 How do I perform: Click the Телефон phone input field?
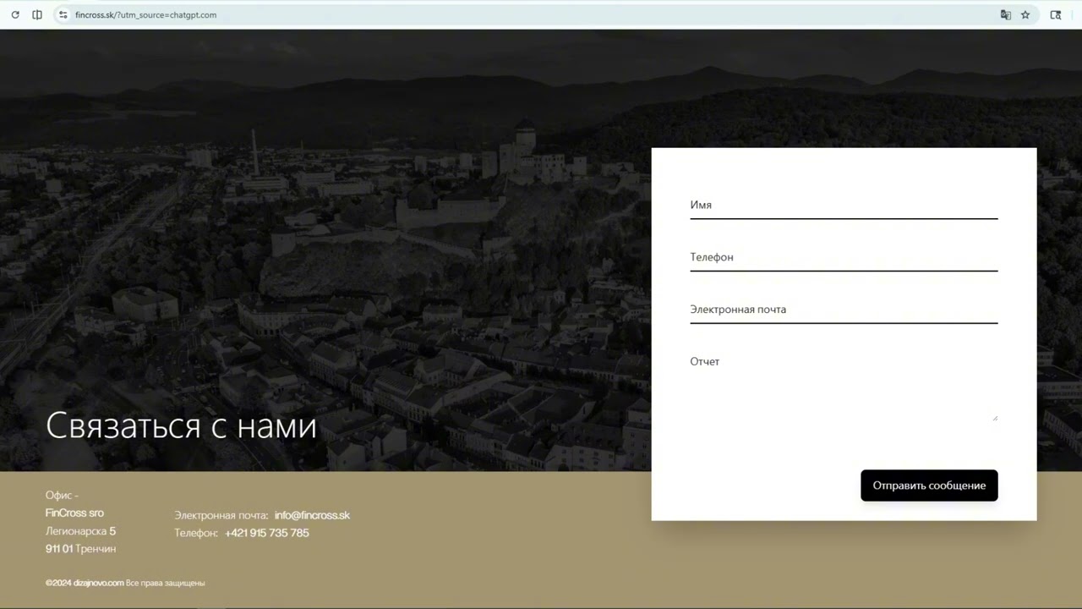point(844,258)
